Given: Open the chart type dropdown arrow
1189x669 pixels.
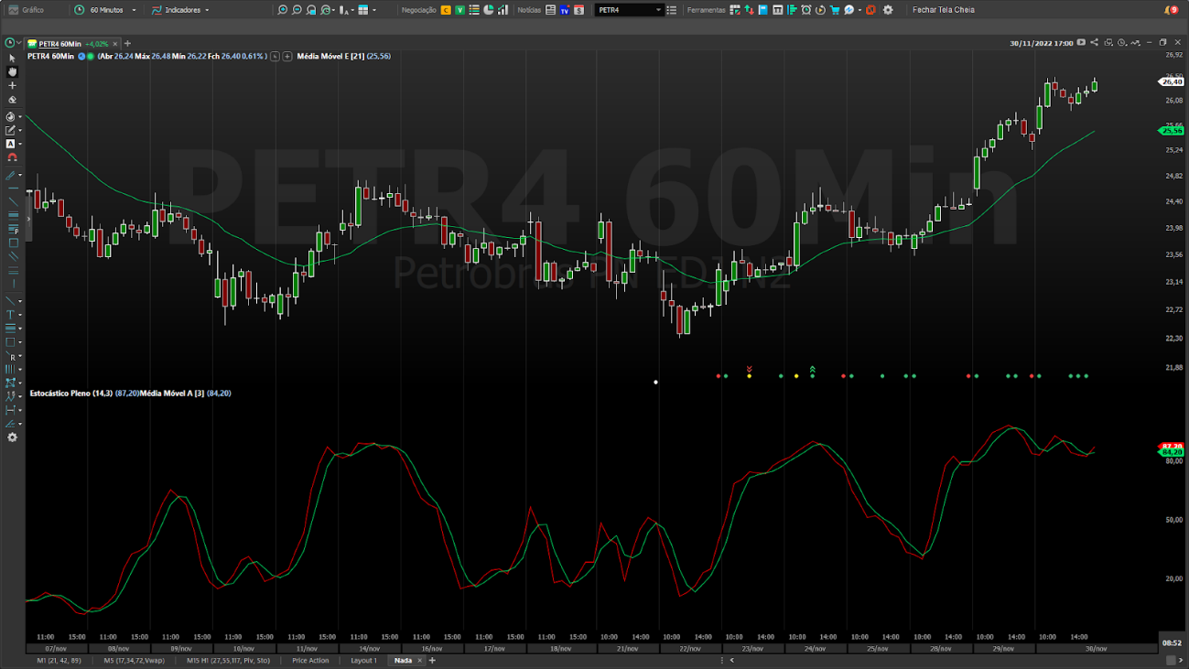Looking at the screenshot, I should click(x=352, y=10).
